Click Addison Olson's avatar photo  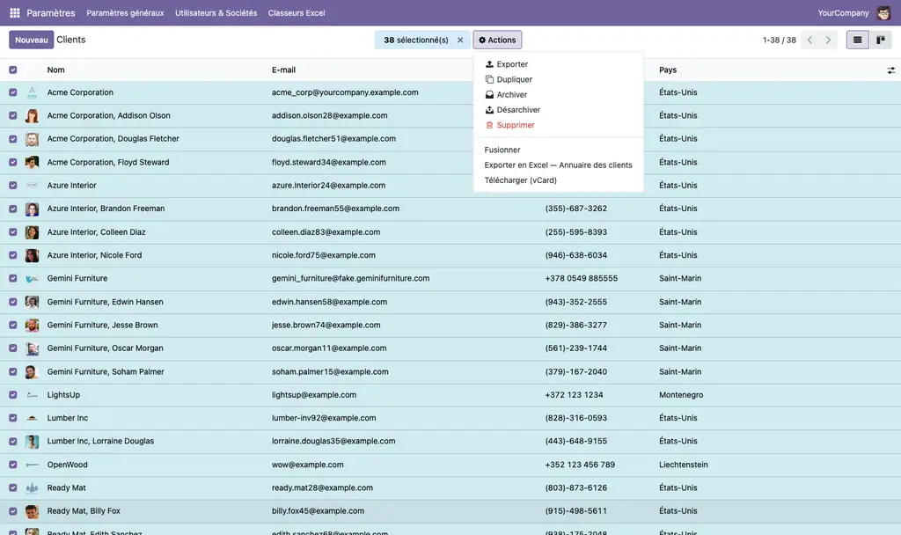33,115
